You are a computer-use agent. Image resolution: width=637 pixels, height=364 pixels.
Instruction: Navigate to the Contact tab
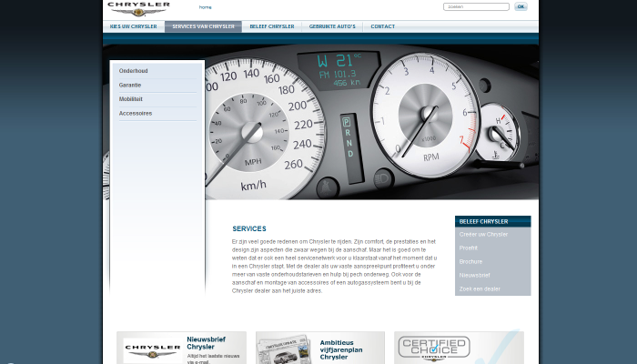(x=382, y=26)
